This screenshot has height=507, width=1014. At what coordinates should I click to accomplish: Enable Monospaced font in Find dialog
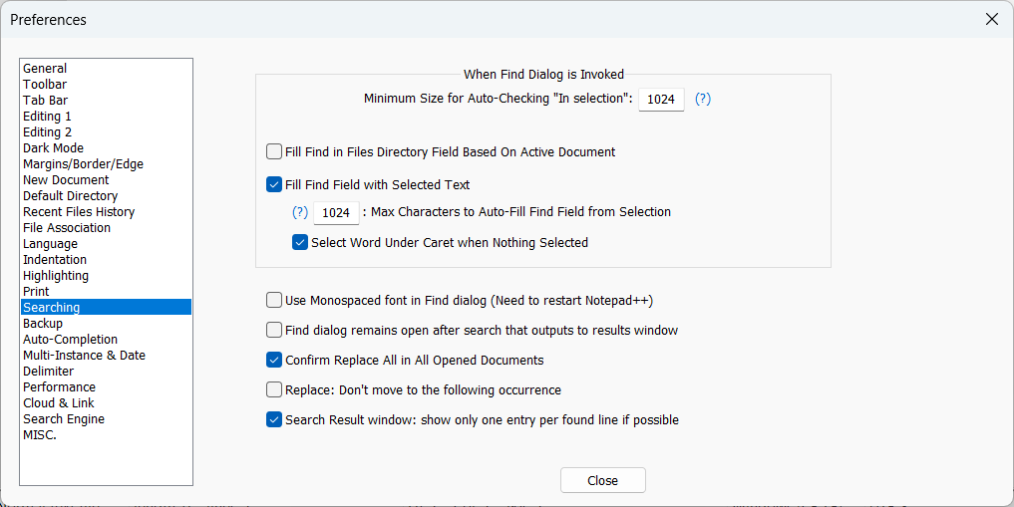click(x=274, y=300)
